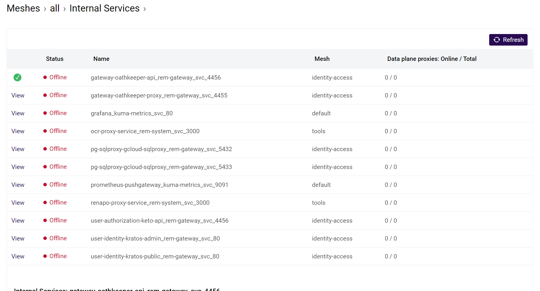Click the chevron between Meshes and all
This screenshot has height=291, width=540.
click(45, 9)
